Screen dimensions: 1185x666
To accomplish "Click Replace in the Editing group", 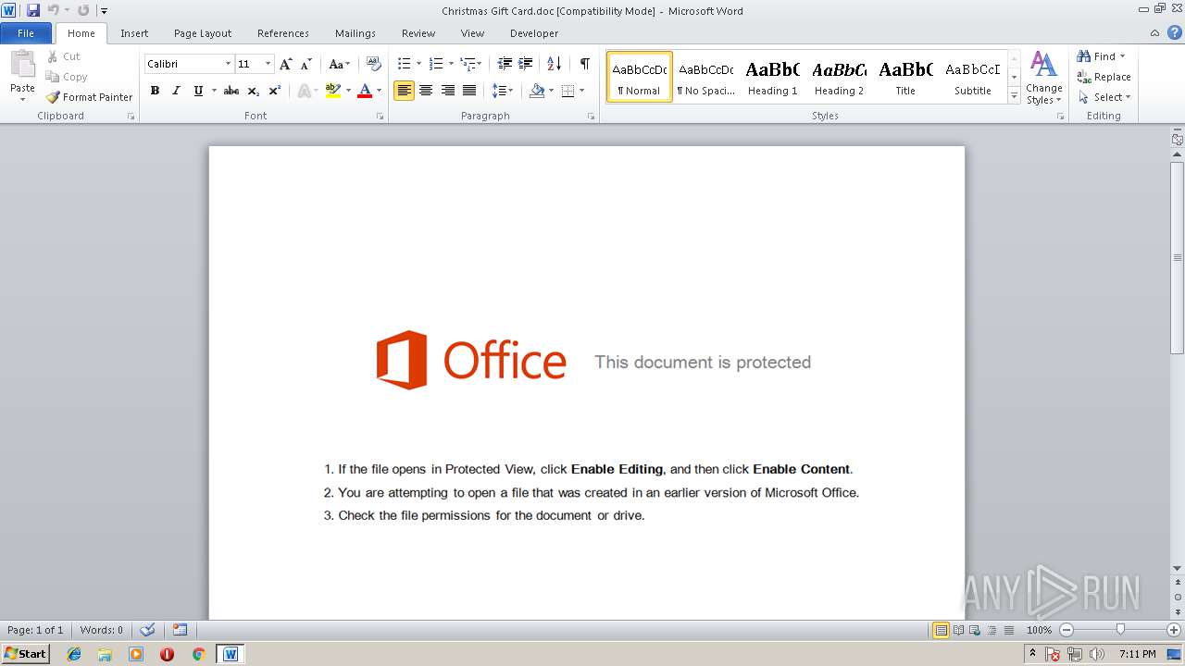I will 1104,77.
